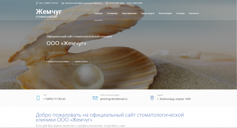Viewport: 237px width, 128px height.
Task: Click the location pin icon near the address
Action: [x=152, y=98]
